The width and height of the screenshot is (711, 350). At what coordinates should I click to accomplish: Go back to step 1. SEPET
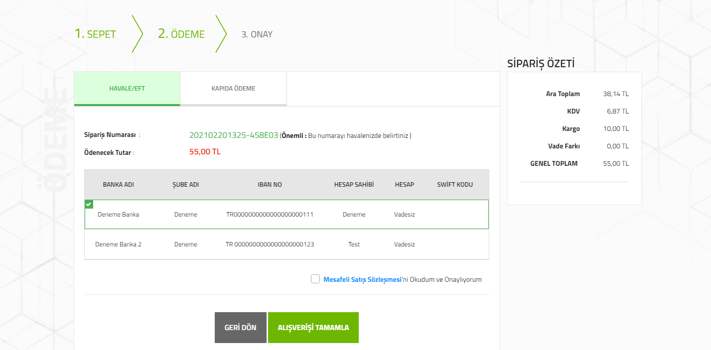(95, 34)
